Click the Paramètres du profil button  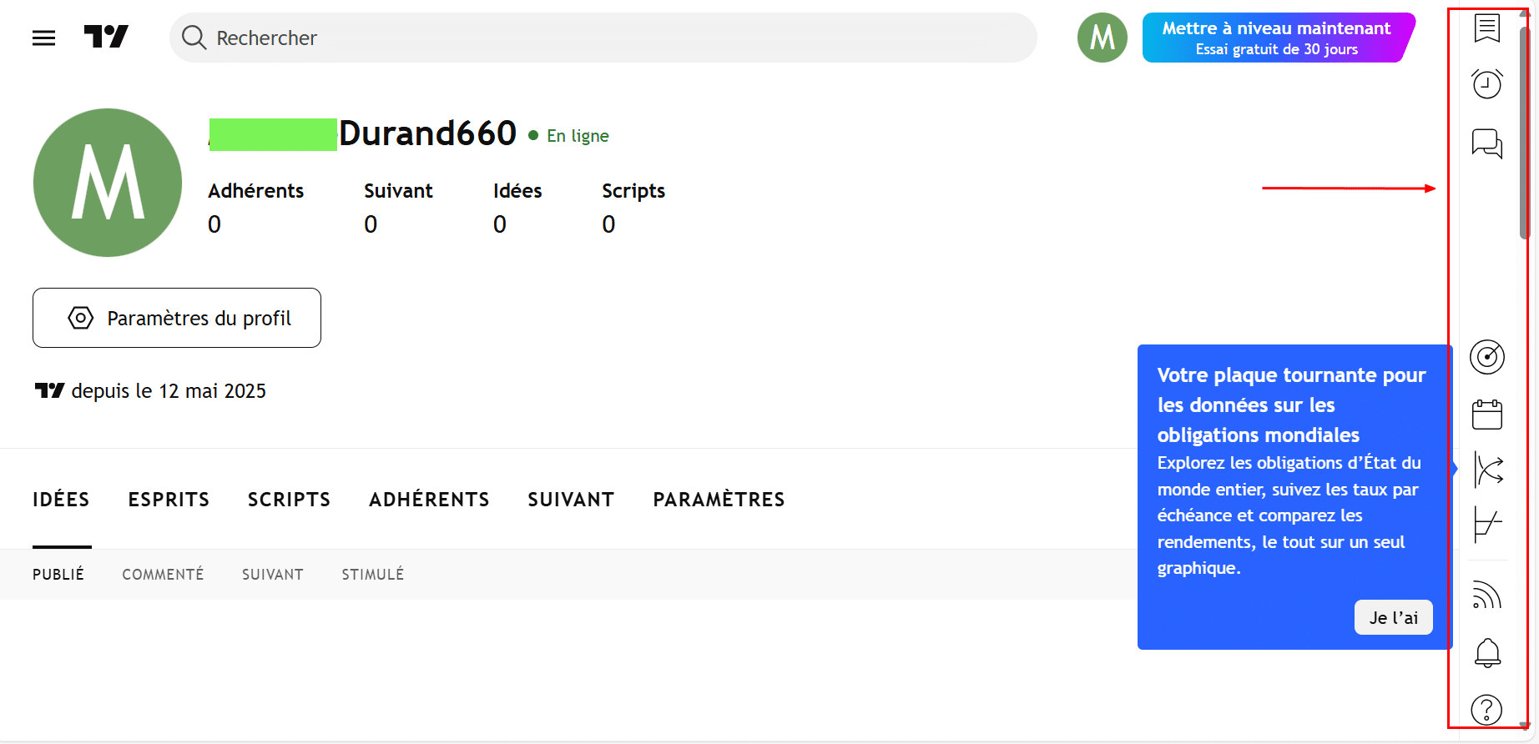177,318
